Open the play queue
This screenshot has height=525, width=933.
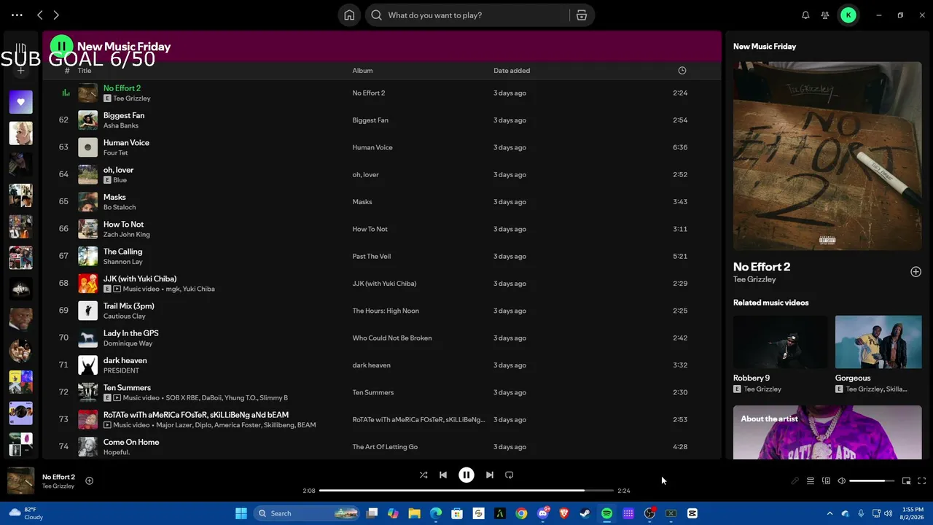tap(810, 481)
